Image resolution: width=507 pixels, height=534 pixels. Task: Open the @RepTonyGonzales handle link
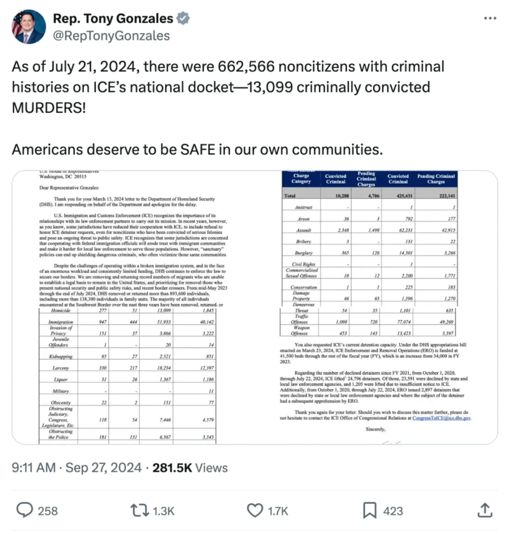tap(111, 36)
